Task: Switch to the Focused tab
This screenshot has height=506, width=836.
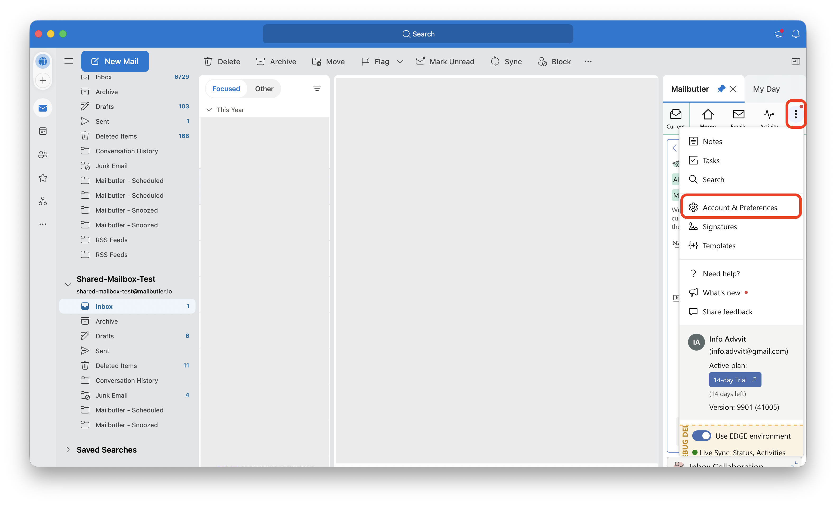Action: point(226,89)
